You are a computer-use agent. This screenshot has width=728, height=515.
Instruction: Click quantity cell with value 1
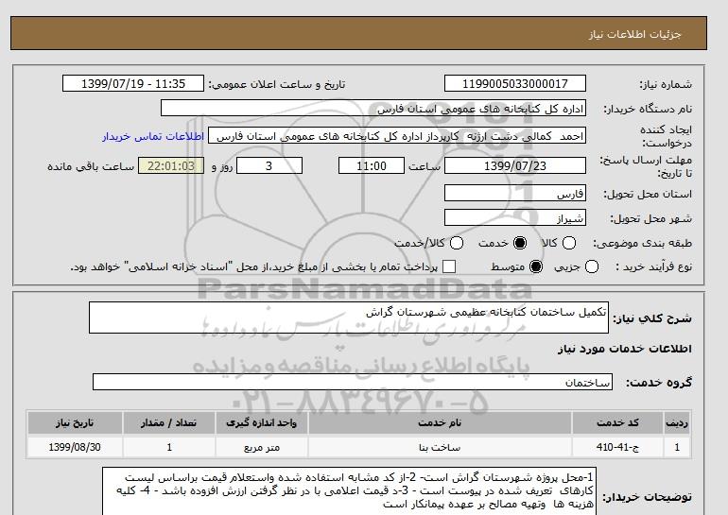pos(169,447)
